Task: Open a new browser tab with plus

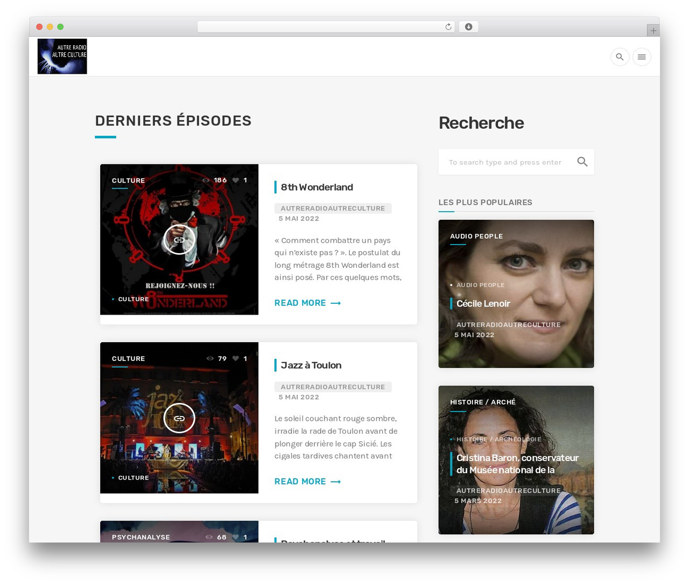Action: (653, 31)
